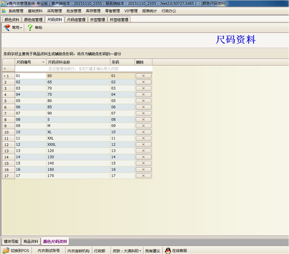Click the 常用 toolbar icon

(7, 28)
